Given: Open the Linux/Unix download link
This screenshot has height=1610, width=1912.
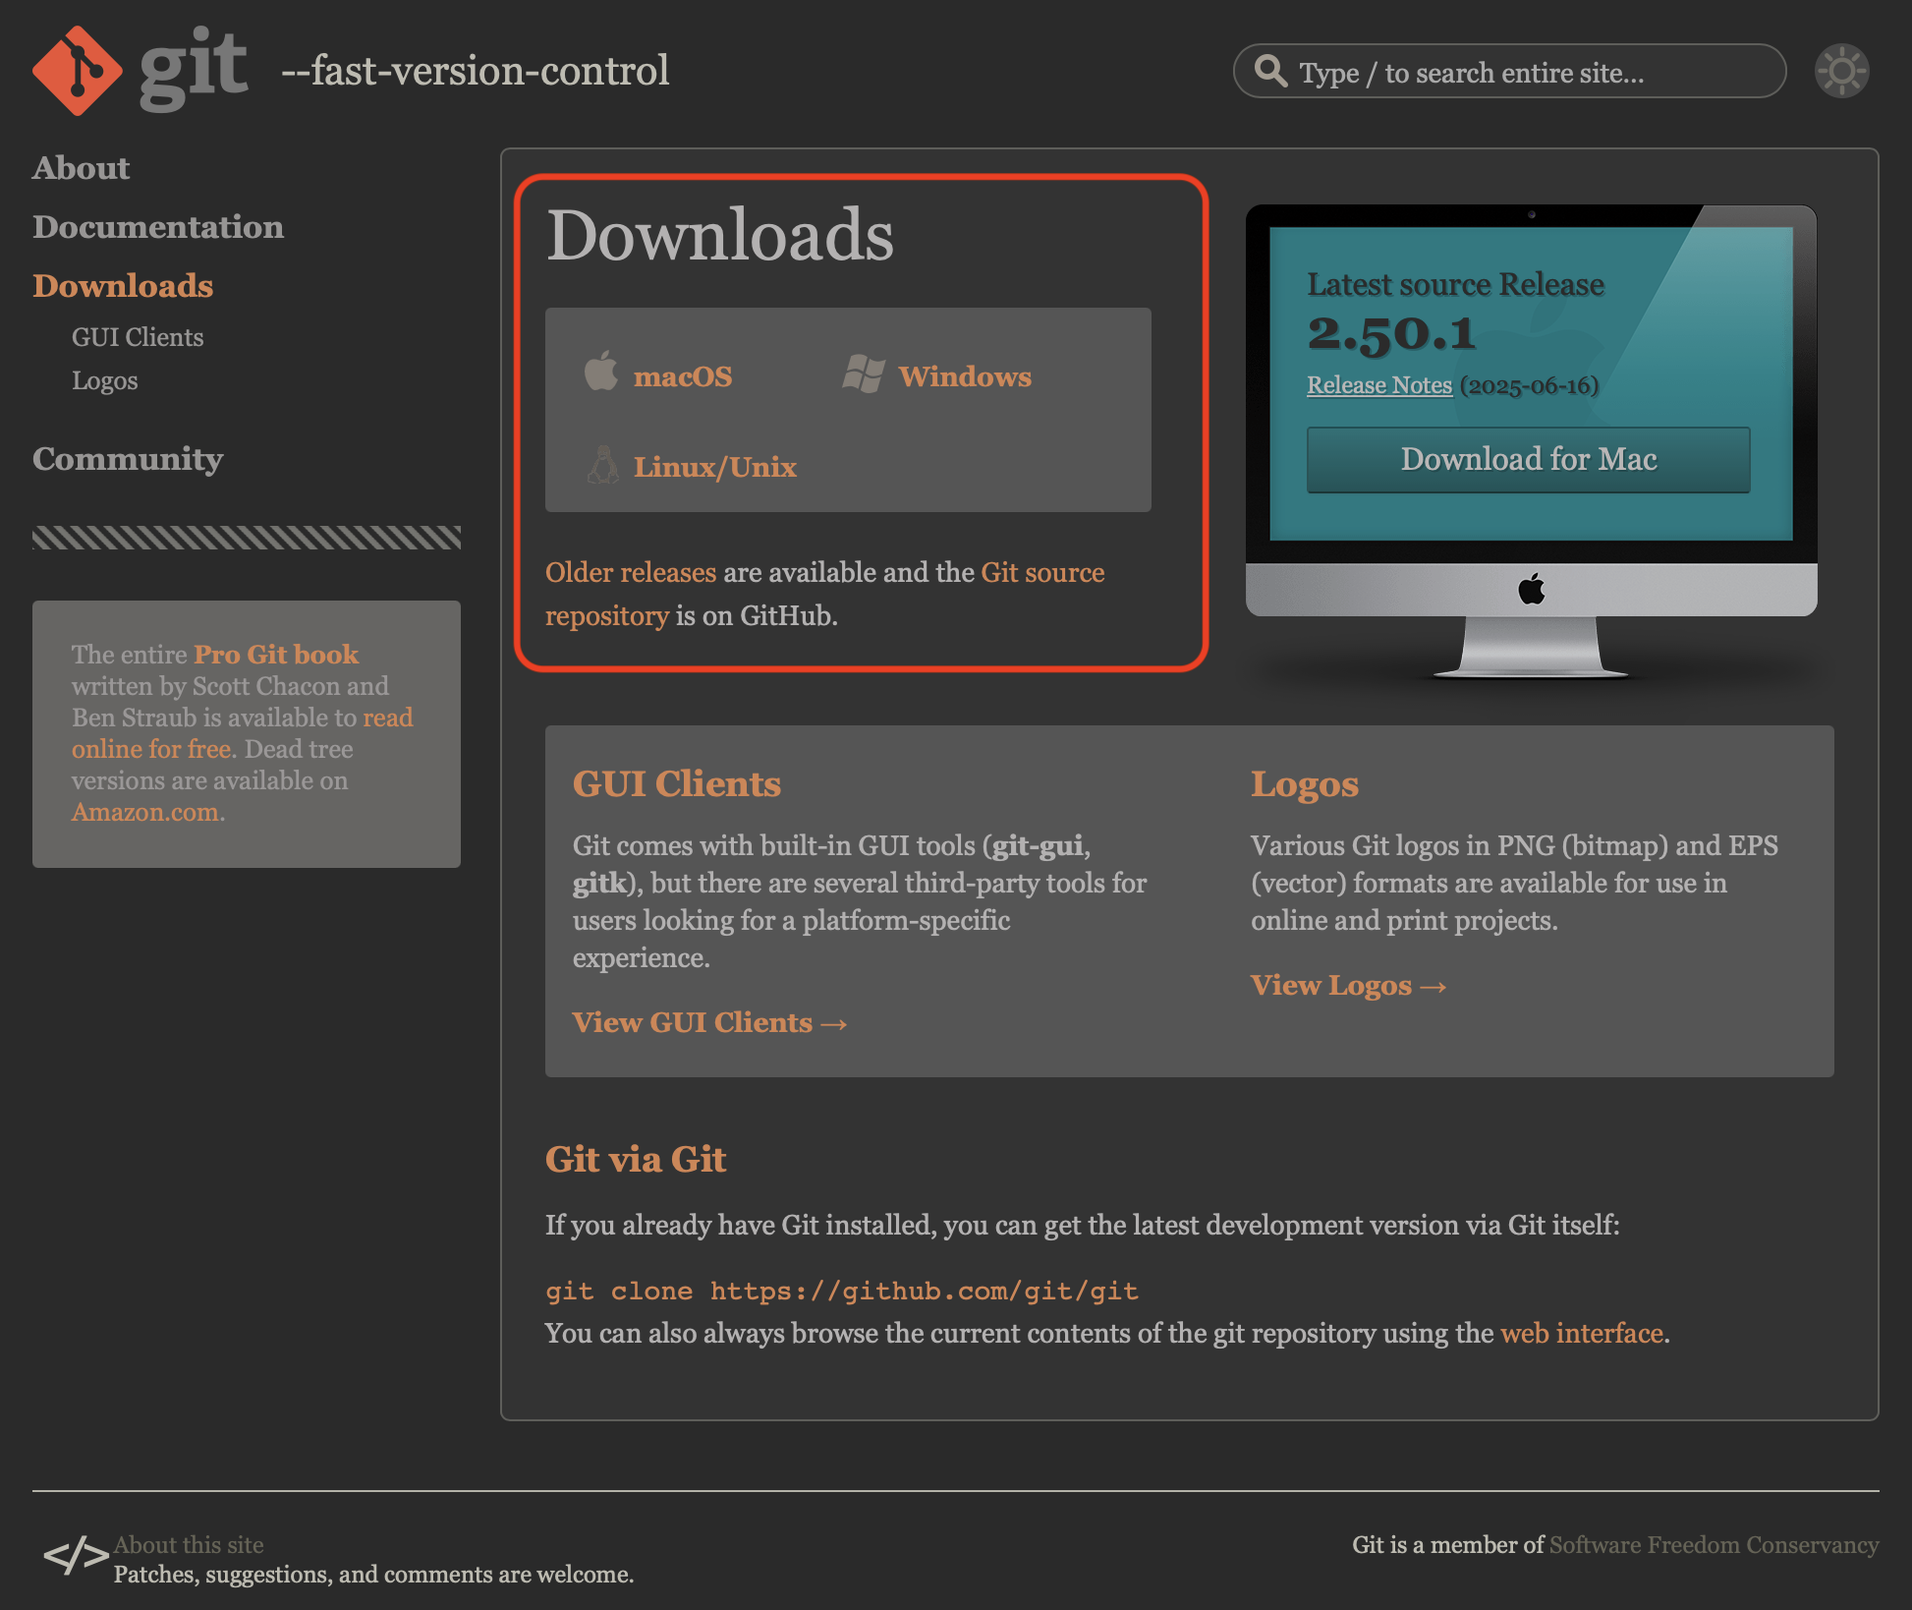Looking at the screenshot, I should 715,467.
